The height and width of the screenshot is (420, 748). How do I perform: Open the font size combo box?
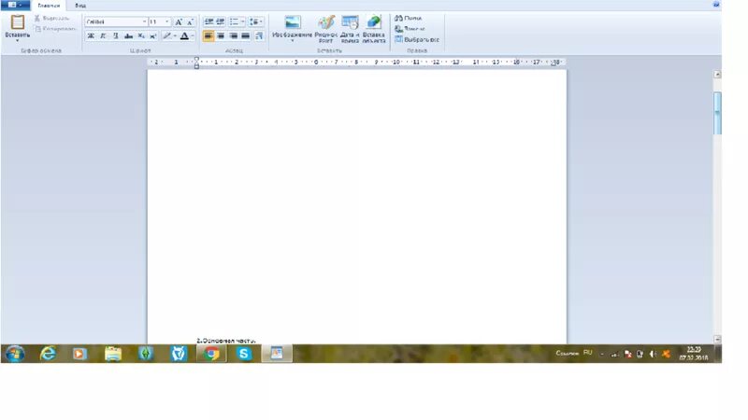(159, 21)
